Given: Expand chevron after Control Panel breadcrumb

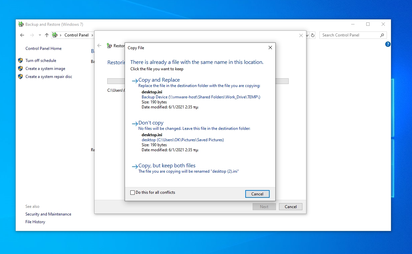Looking at the screenshot, I should [x=92, y=35].
